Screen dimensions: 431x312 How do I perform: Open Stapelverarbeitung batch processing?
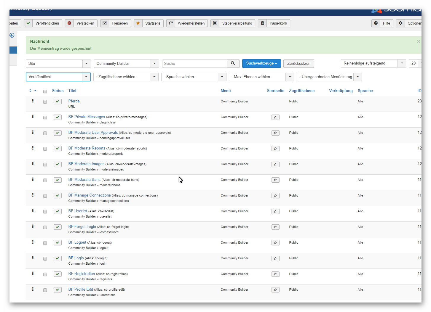[233, 23]
